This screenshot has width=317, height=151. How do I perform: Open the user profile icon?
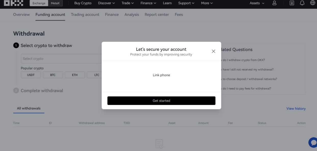point(274,3)
